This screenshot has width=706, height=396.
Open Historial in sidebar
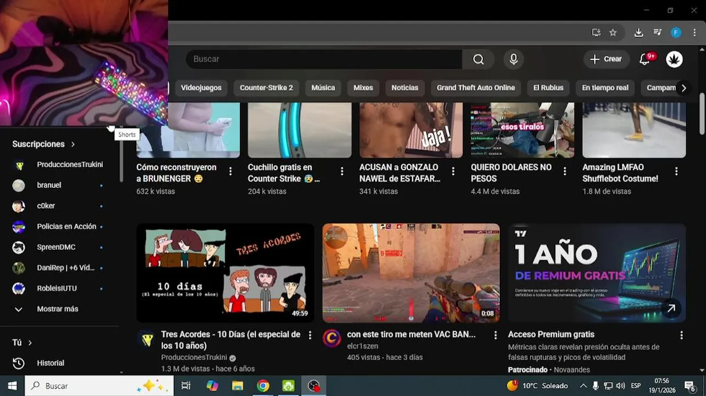[59, 363]
